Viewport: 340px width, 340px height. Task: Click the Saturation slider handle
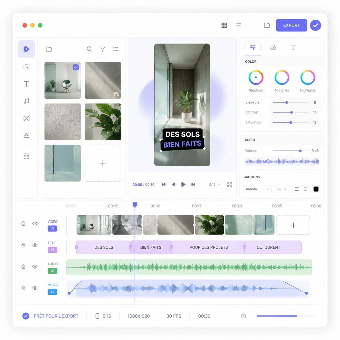pos(291,123)
